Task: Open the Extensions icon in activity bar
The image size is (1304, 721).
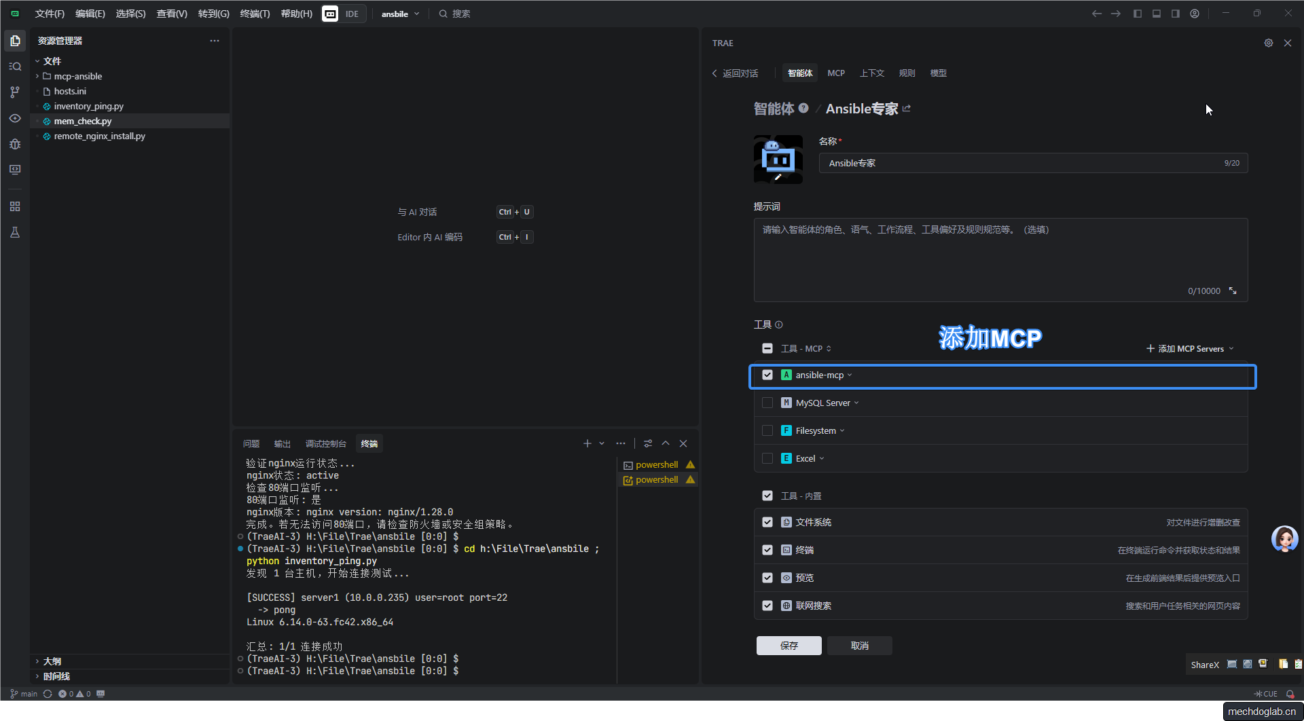Action: click(x=15, y=206)
